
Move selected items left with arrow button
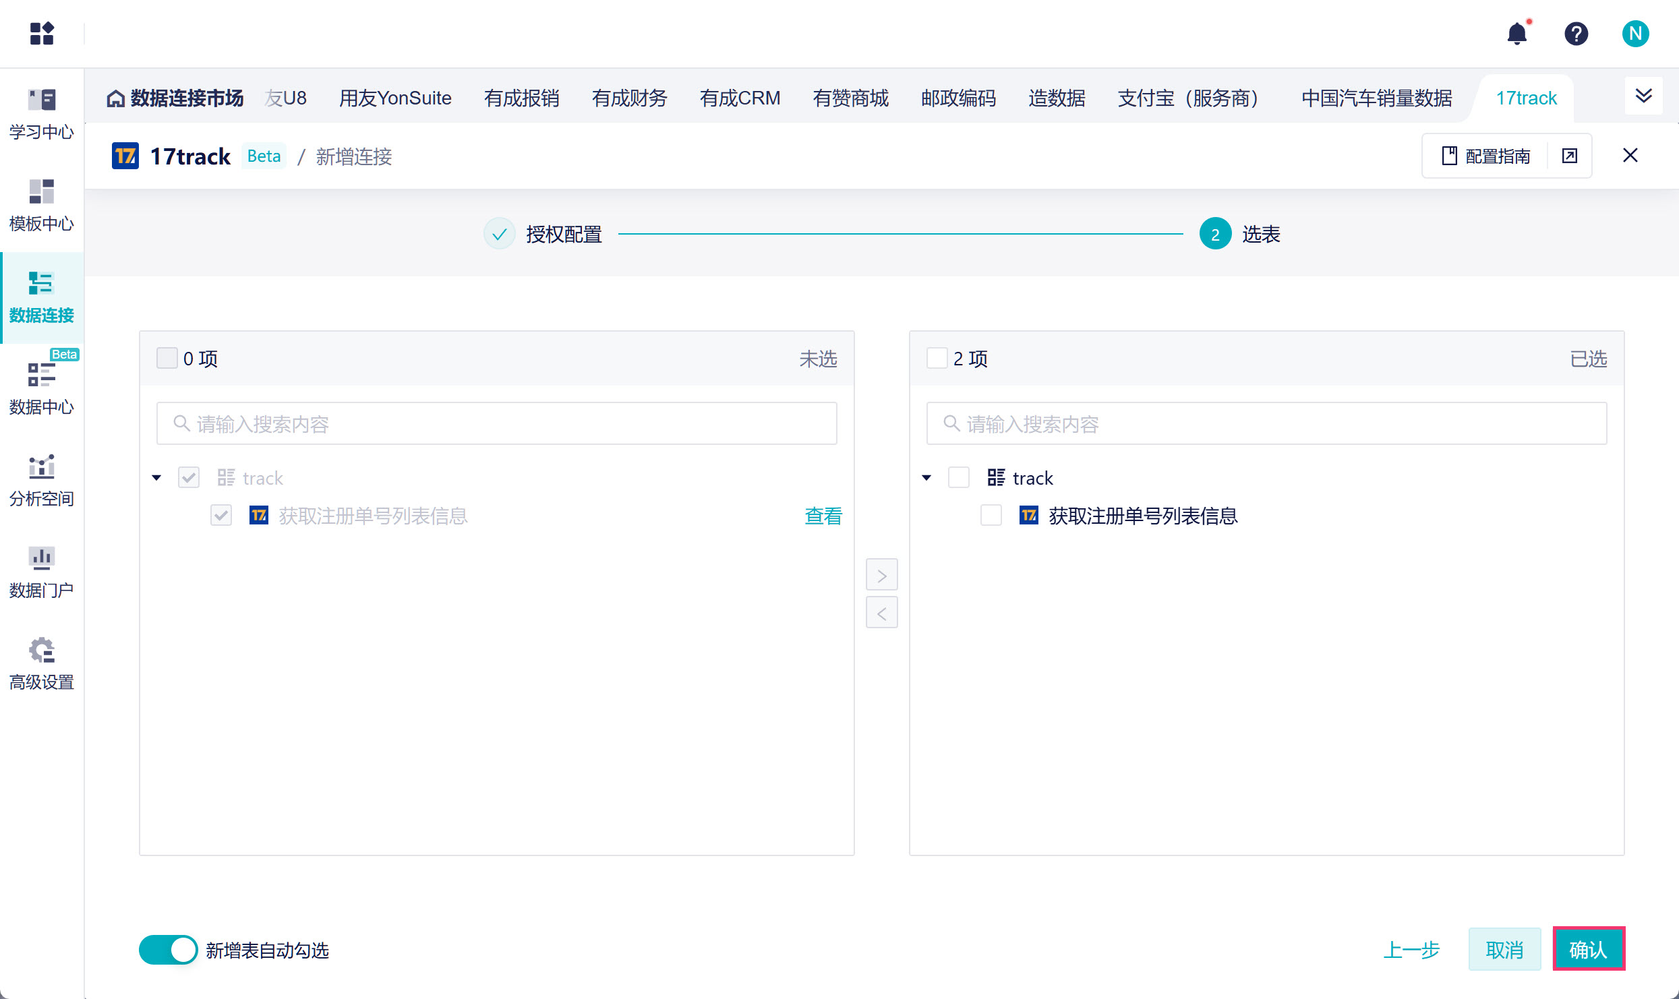click(882, 613)
